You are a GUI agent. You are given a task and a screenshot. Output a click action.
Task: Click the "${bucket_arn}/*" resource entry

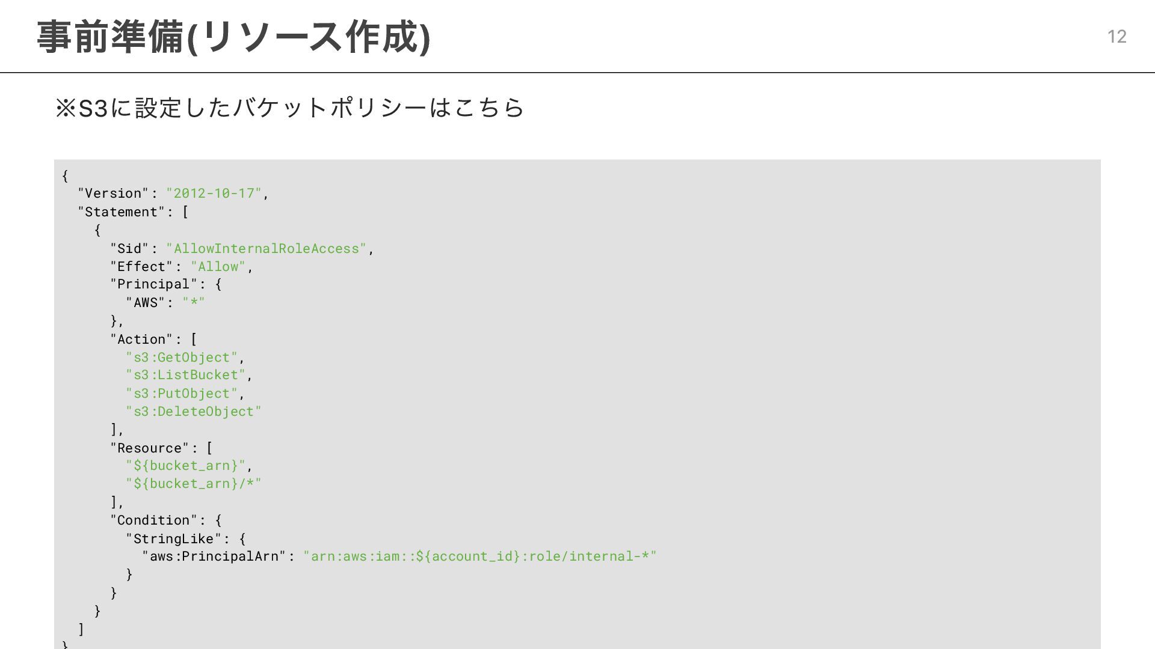(x=194, y=484)
